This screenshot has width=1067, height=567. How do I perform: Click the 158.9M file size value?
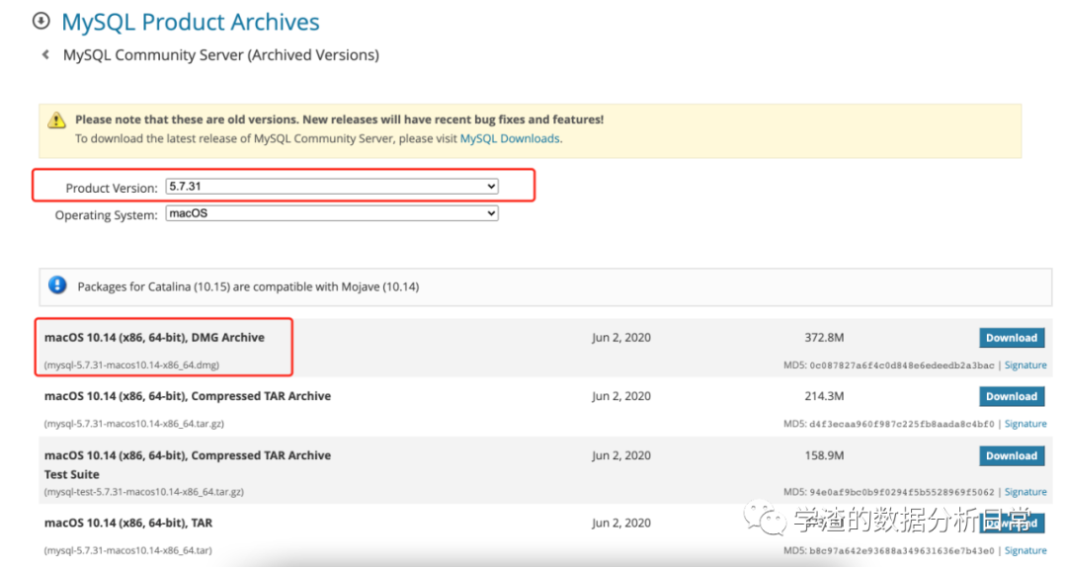[x=824, y=456]
